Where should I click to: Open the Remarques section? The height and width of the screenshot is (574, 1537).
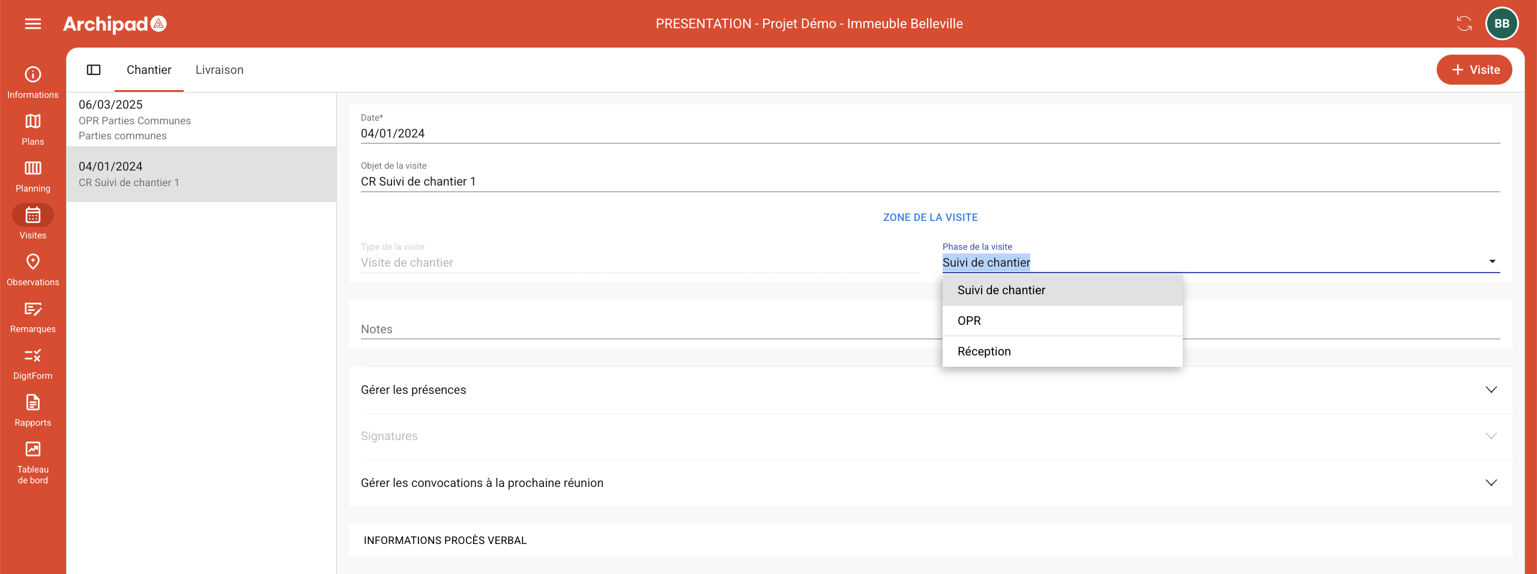pos(33,316)
